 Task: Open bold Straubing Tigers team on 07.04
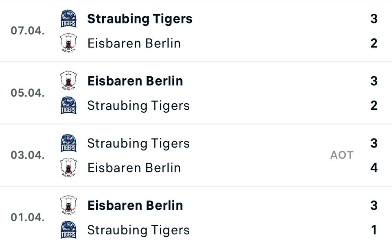(x=140, y=19)
